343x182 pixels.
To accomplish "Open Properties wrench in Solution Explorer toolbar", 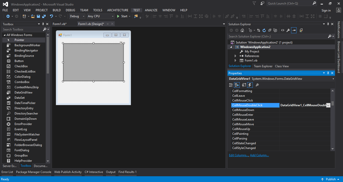I will (288, 30).
